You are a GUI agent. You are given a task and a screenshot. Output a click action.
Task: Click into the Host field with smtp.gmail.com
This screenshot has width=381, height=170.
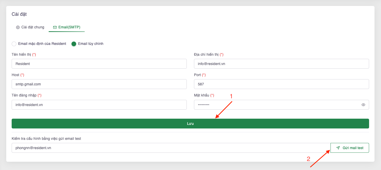click(99, 84)
